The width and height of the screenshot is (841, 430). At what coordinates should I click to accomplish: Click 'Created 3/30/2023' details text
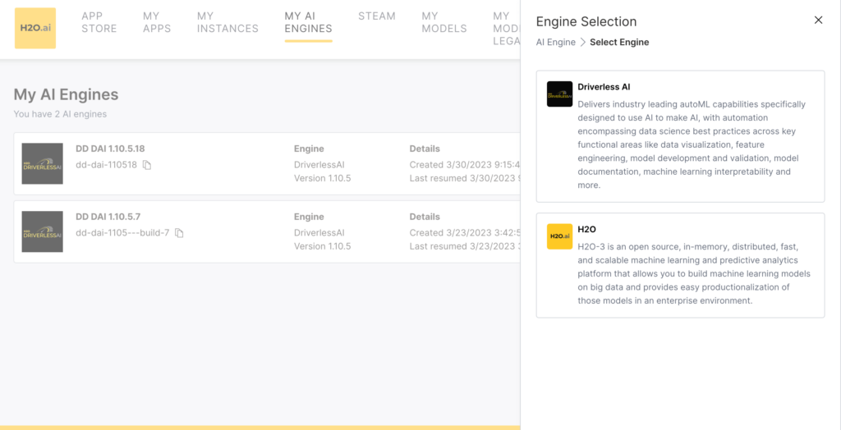coord(465,165)
